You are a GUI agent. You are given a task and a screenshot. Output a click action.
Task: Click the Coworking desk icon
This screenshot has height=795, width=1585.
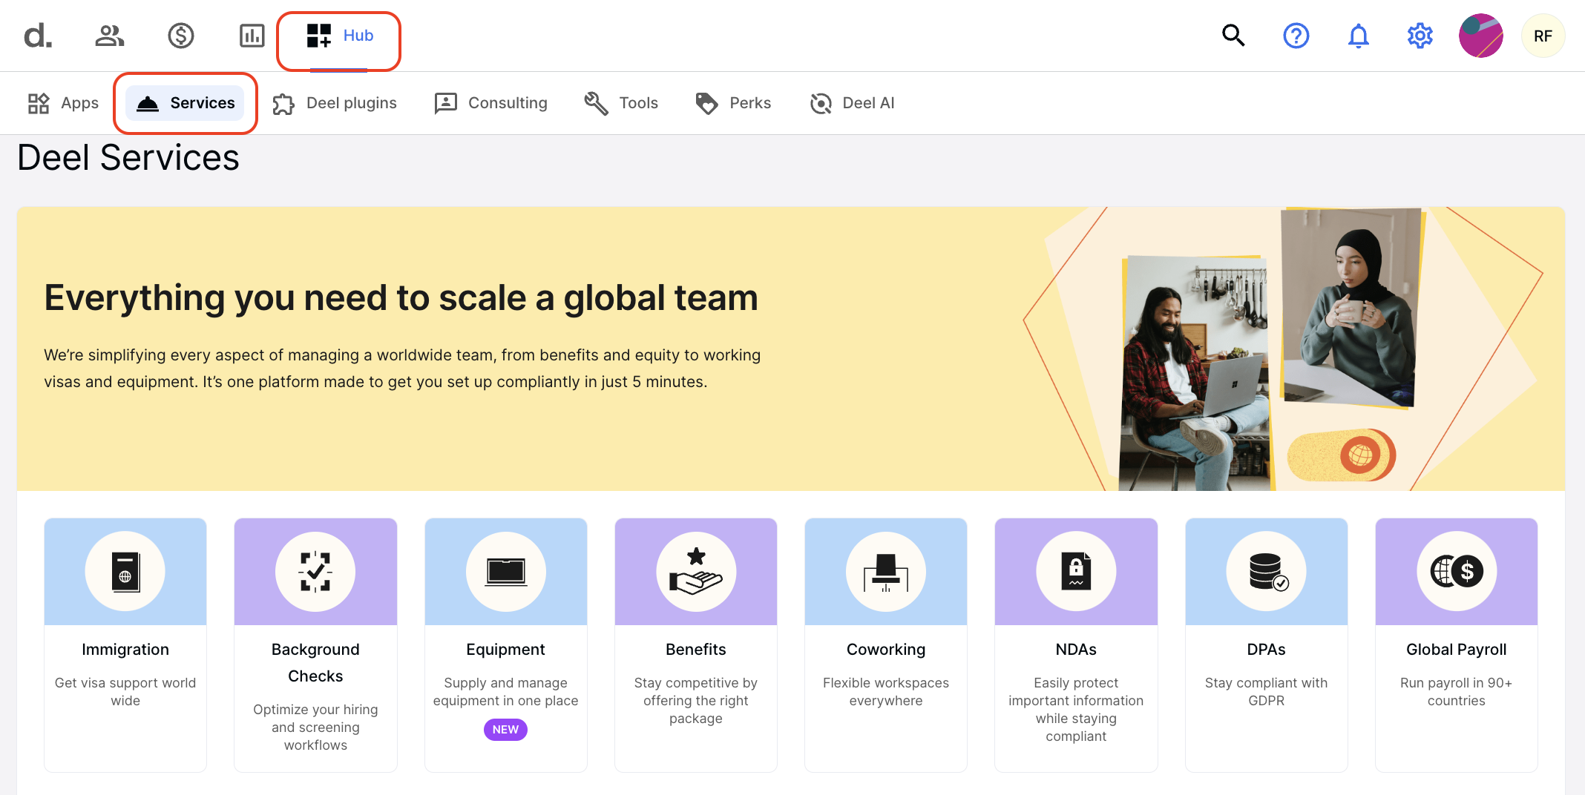click(886, 572)
